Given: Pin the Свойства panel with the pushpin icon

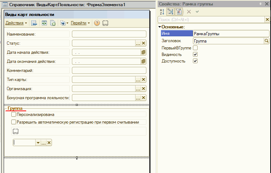Looking at the screenshot, I should pos(260,4).
